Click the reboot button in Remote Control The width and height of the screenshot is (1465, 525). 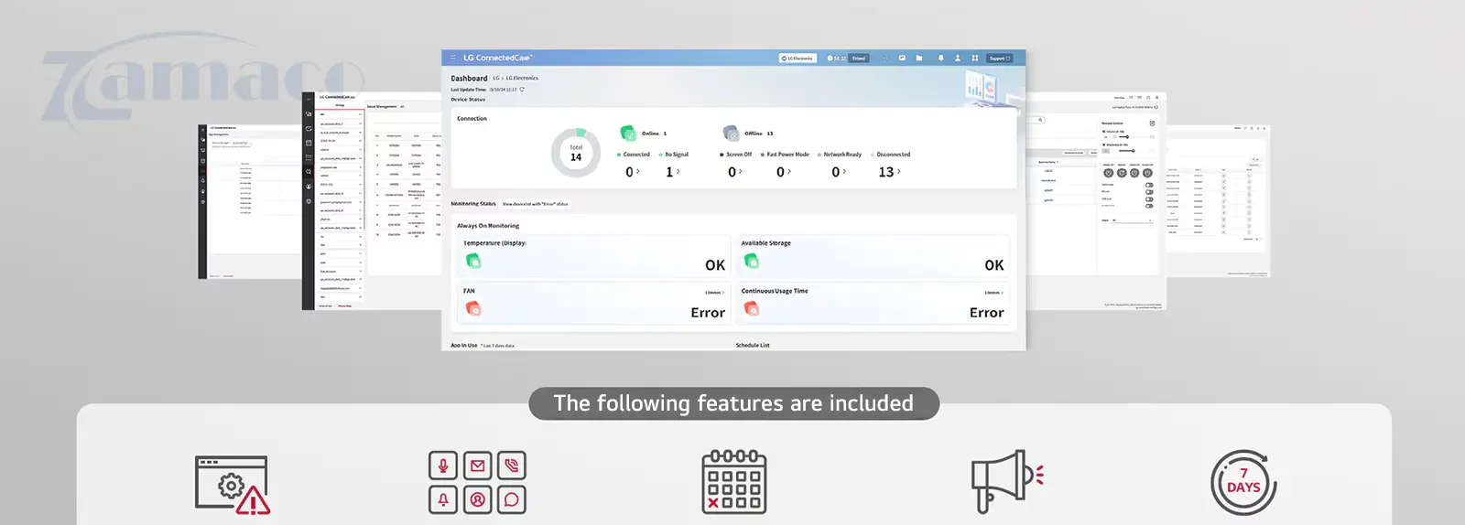tap(1122, 173)
